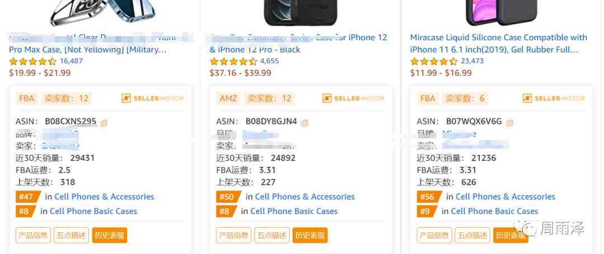This screenshot has height=254, width=604.
Task: Open Cell Phones & Accessories link ranked #50
Action: click(x=305, y=197)
